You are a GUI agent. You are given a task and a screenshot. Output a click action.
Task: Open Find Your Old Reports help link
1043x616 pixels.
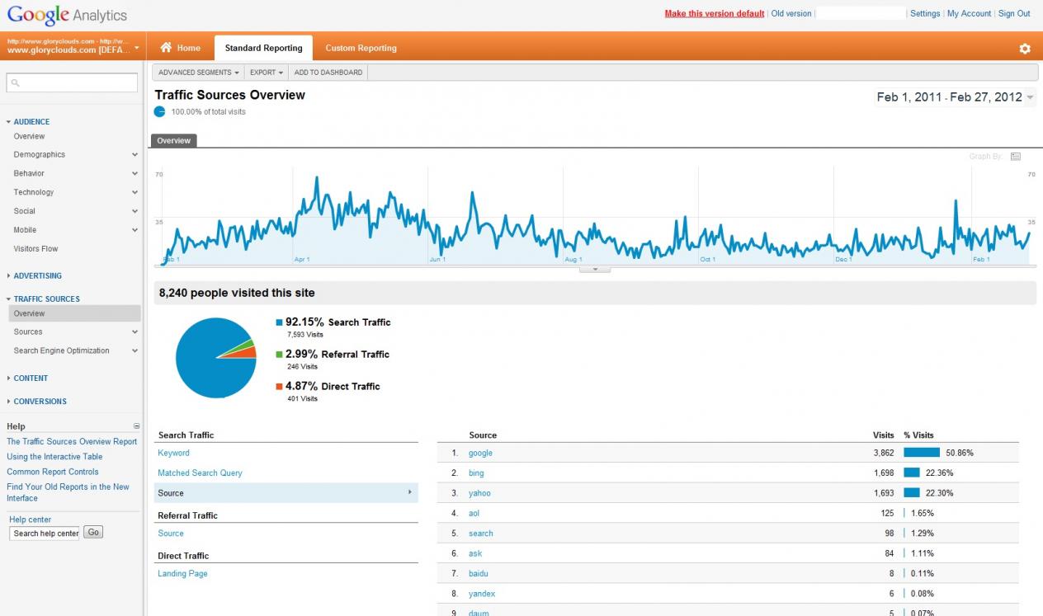click(68, 492)
